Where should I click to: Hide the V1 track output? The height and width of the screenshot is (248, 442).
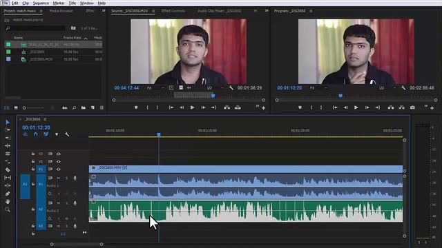[58, 169]
